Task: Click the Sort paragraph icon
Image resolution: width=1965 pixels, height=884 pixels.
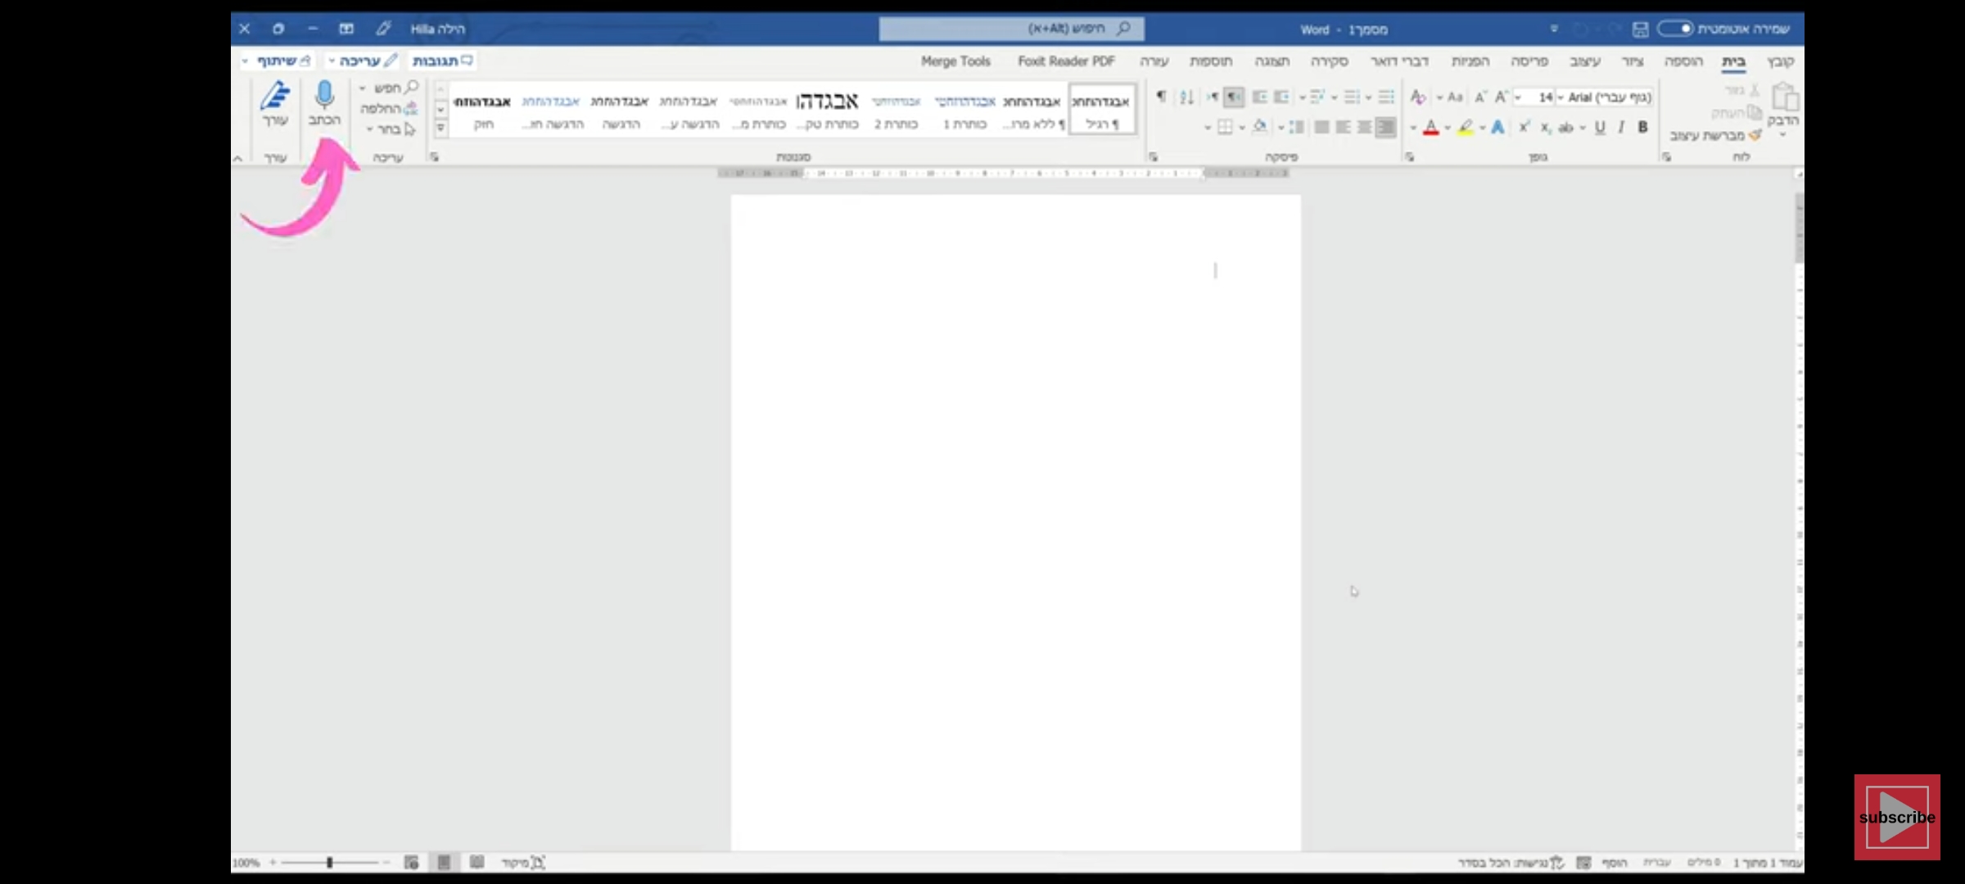Action: pyautogui.click(x=1186, y=97)
